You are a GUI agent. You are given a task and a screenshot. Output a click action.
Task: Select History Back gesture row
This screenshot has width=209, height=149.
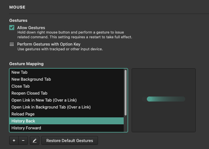[67, 121]
